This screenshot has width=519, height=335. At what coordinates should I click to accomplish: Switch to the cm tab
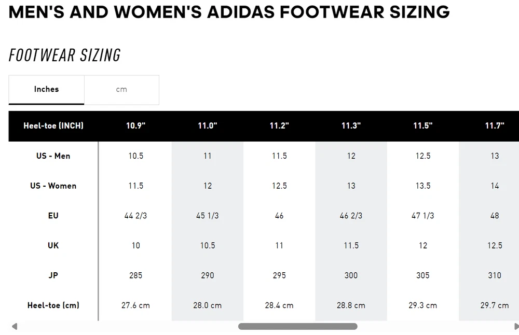(x=121, y=90)
